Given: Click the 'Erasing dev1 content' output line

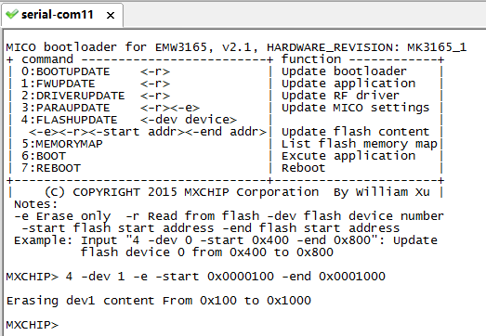Looking at the screenshot, I should tap(159, 301).
